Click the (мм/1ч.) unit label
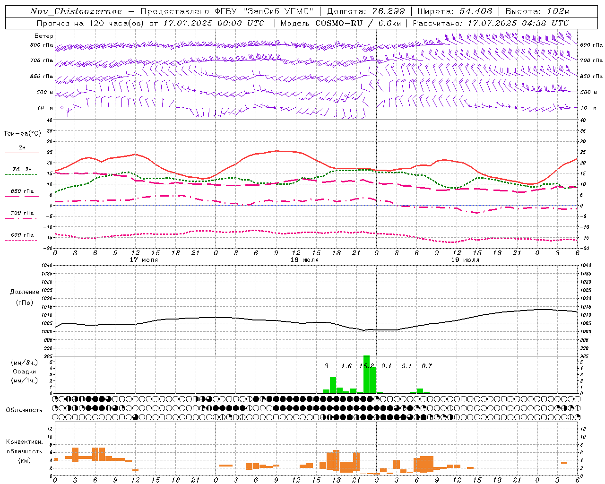This screenshot has height=484, width=605. pos(24,380)
